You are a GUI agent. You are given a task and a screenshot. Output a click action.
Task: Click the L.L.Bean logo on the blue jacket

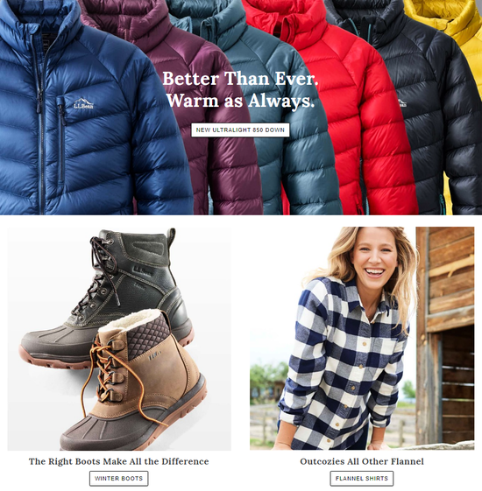(83, 103)
